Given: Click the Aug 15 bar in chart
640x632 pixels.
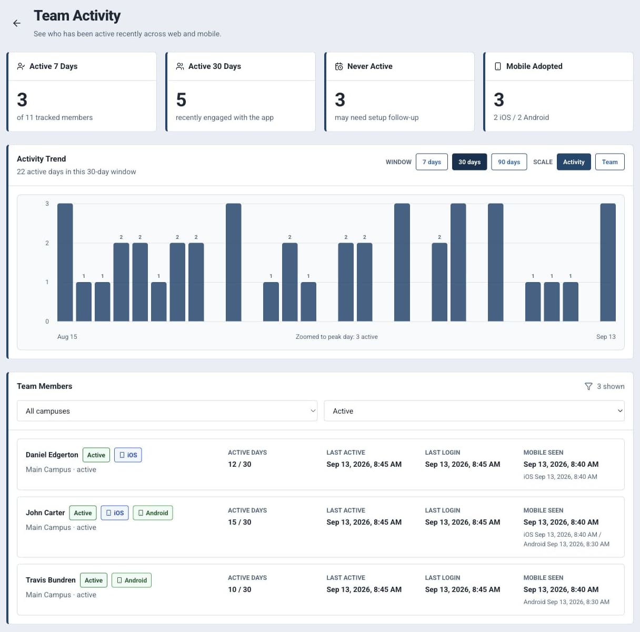Looking at the screenshot, I should tap(65, 262).
